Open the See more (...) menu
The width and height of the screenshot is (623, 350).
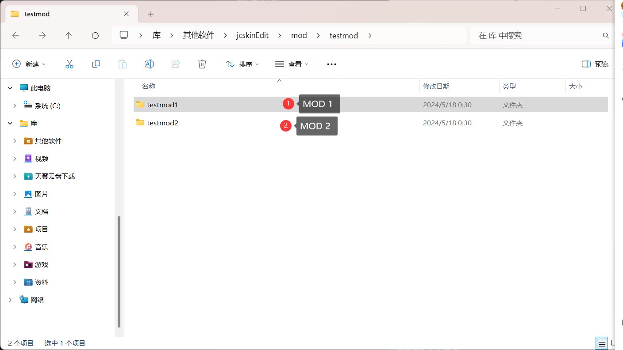pyautogui.click(x=331, y=64)
